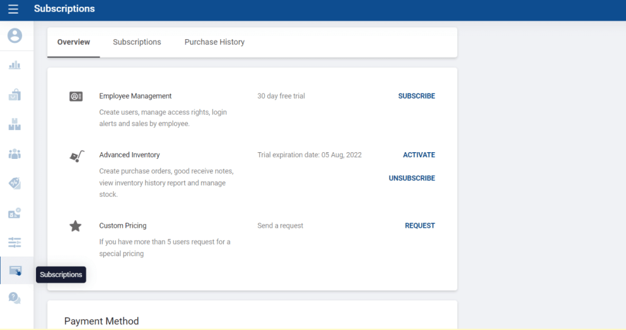Click the Advanced Inventory title
This screenshot has width=626, height=330.
[x=130, y=155]
